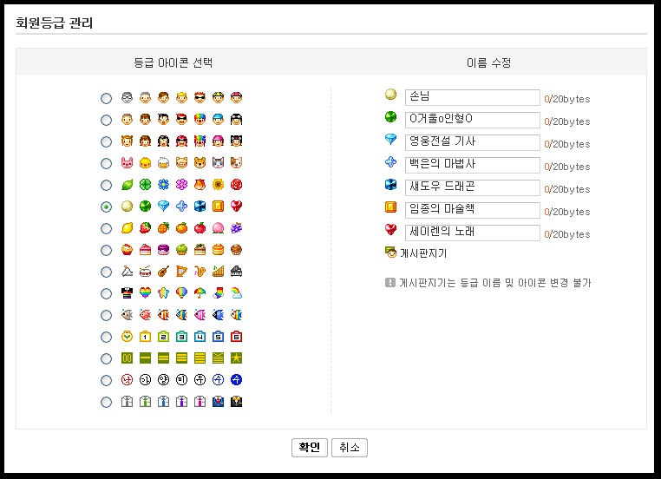Select the flower icons row radio
The image size is (661, 479).
106,185
